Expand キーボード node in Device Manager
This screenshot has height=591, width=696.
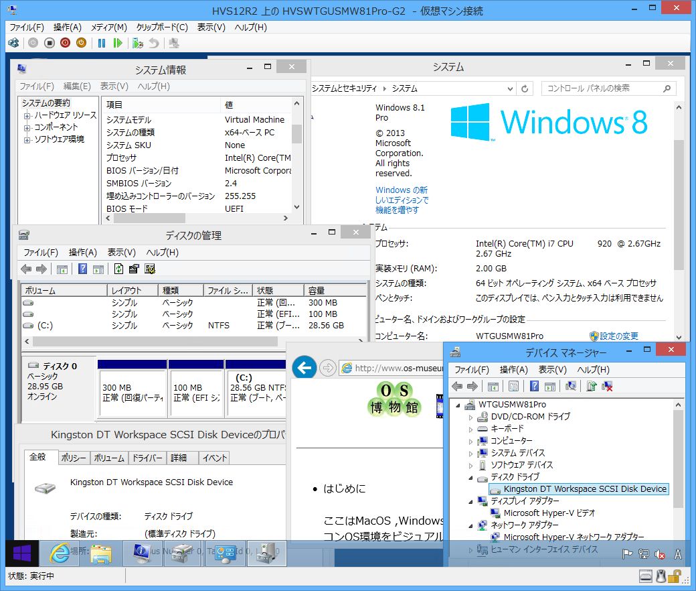pyautogui.click(x=471, y=430)
